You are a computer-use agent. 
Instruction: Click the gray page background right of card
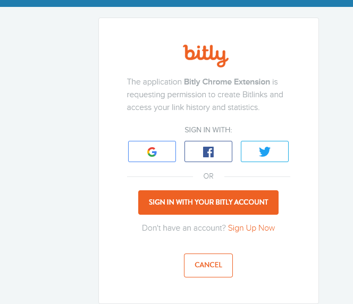pyautogui.click(x=336, y=159)
